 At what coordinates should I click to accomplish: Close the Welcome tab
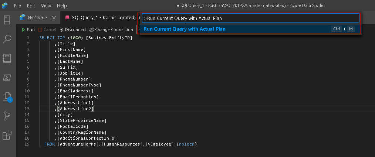tap(54, 17)
